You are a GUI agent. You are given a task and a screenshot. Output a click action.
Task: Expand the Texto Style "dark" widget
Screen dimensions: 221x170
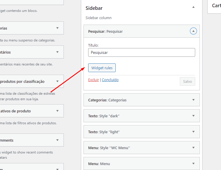pyautogui.click(x=193, y=116)
